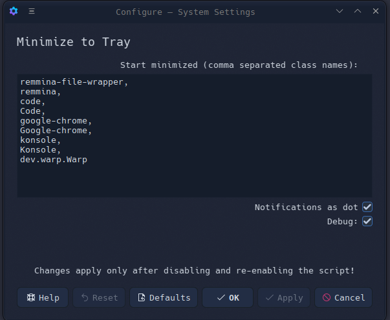The height and width of the screenshot is (320, 390).
Task: Click the Apply button
Action: click(284, 297)
